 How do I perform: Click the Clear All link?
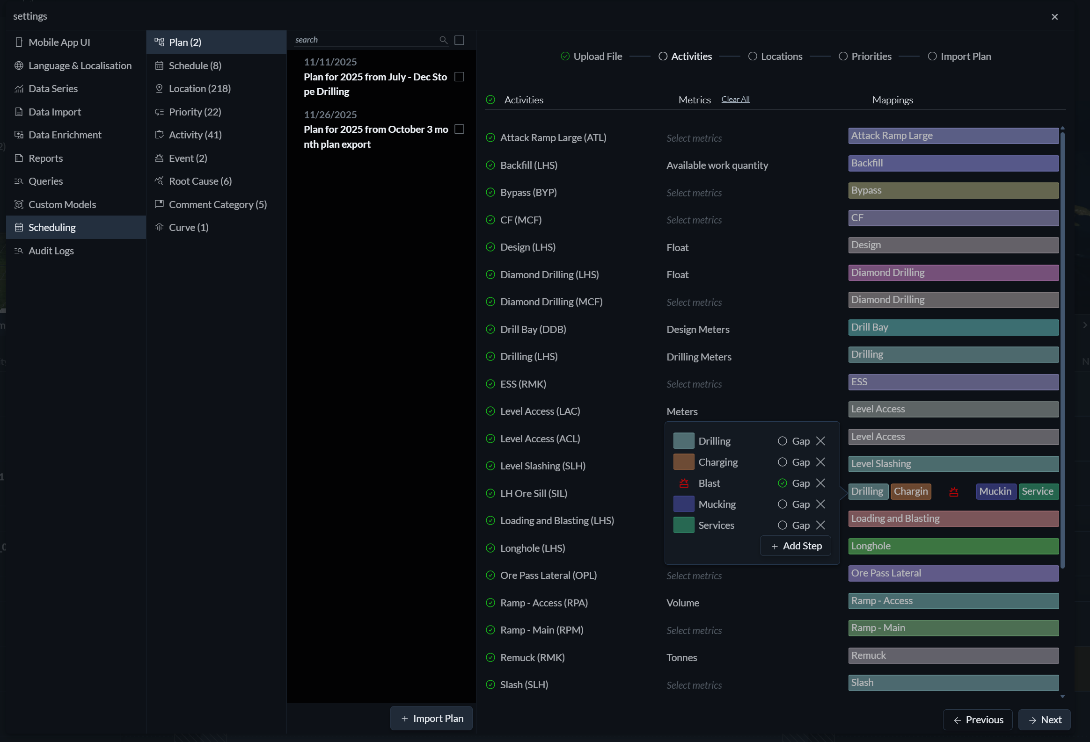click(x=735, y=99)
